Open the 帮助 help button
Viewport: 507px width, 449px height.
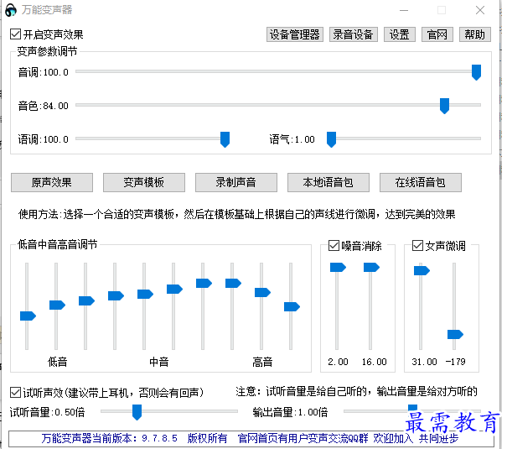coord(475,34)
